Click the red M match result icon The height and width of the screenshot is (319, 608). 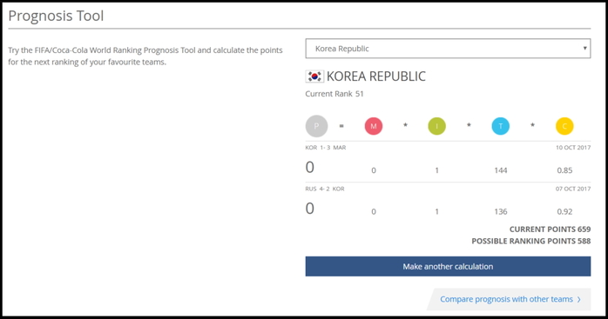pyautogui.click(x=374, y=126)
